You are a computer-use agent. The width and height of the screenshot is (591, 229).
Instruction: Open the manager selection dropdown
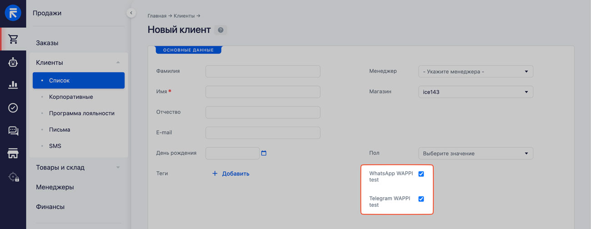[475, 72]
